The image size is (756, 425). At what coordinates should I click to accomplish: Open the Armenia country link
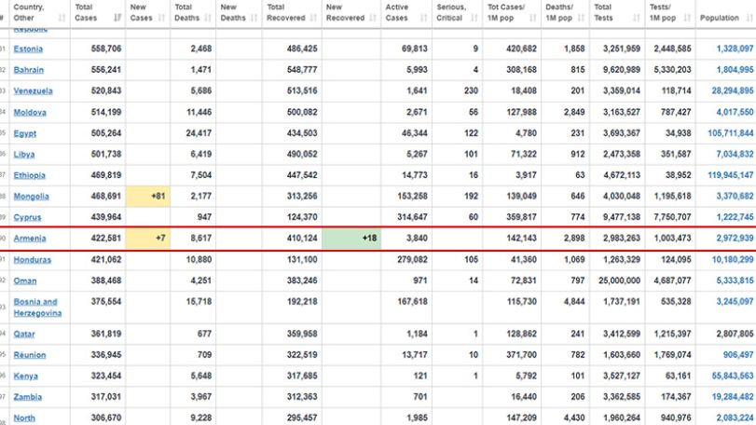tap(30, 238)
